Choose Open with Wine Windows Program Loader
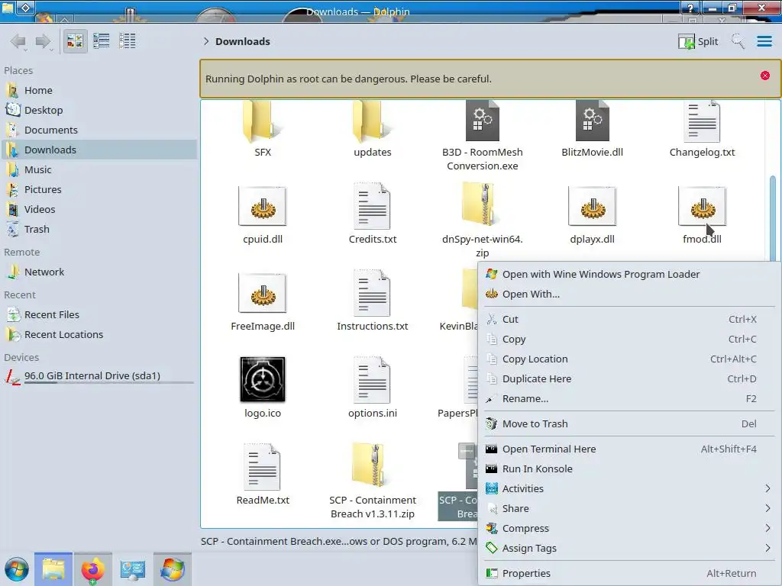 click(x=629, y=275)
